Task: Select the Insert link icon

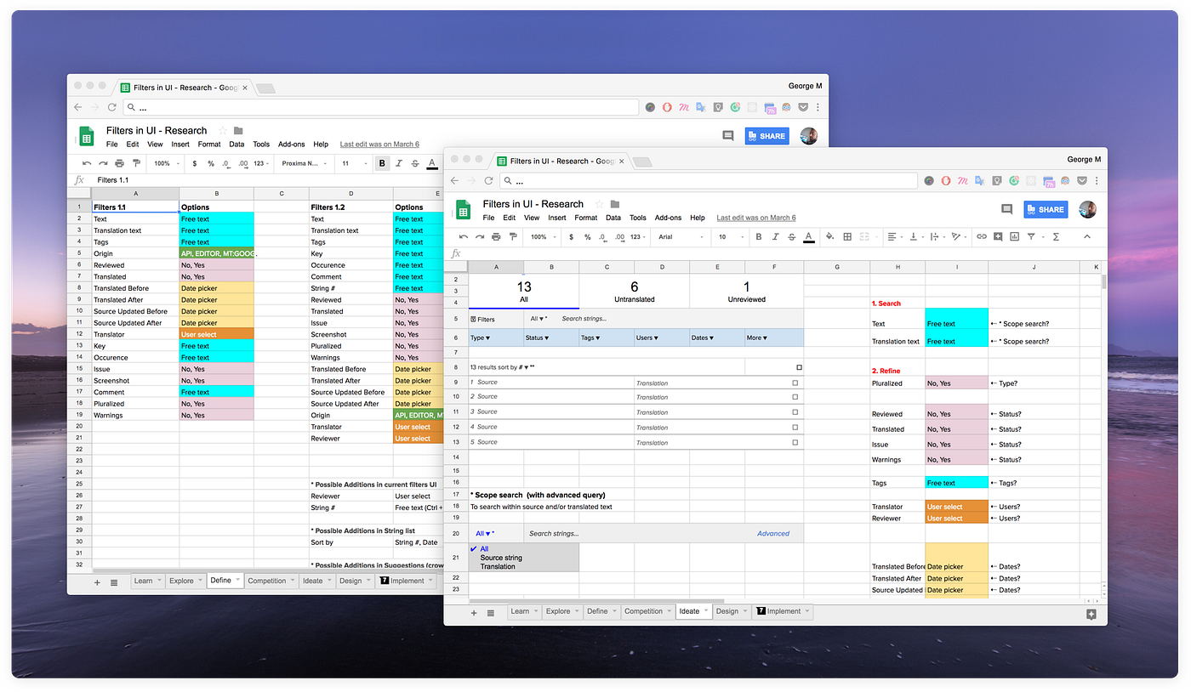Action: 982,236
